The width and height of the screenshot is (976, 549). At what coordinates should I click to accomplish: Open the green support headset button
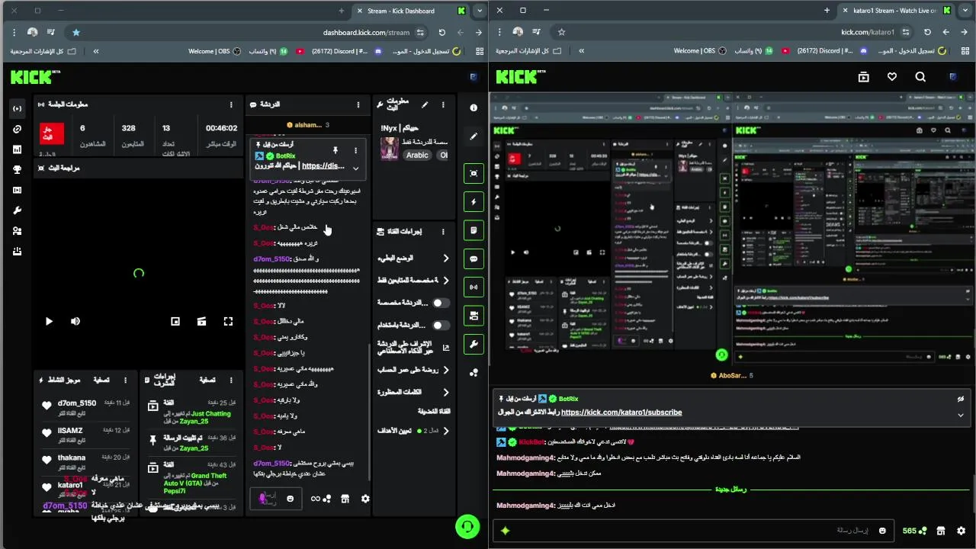[467, 526]
